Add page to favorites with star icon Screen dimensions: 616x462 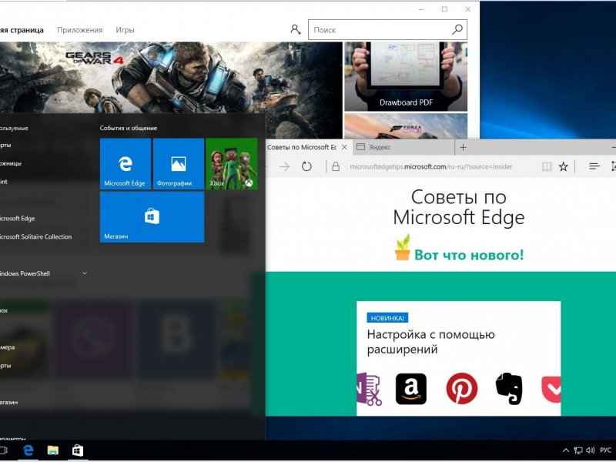pyautogui.click(x=564, y=167)
